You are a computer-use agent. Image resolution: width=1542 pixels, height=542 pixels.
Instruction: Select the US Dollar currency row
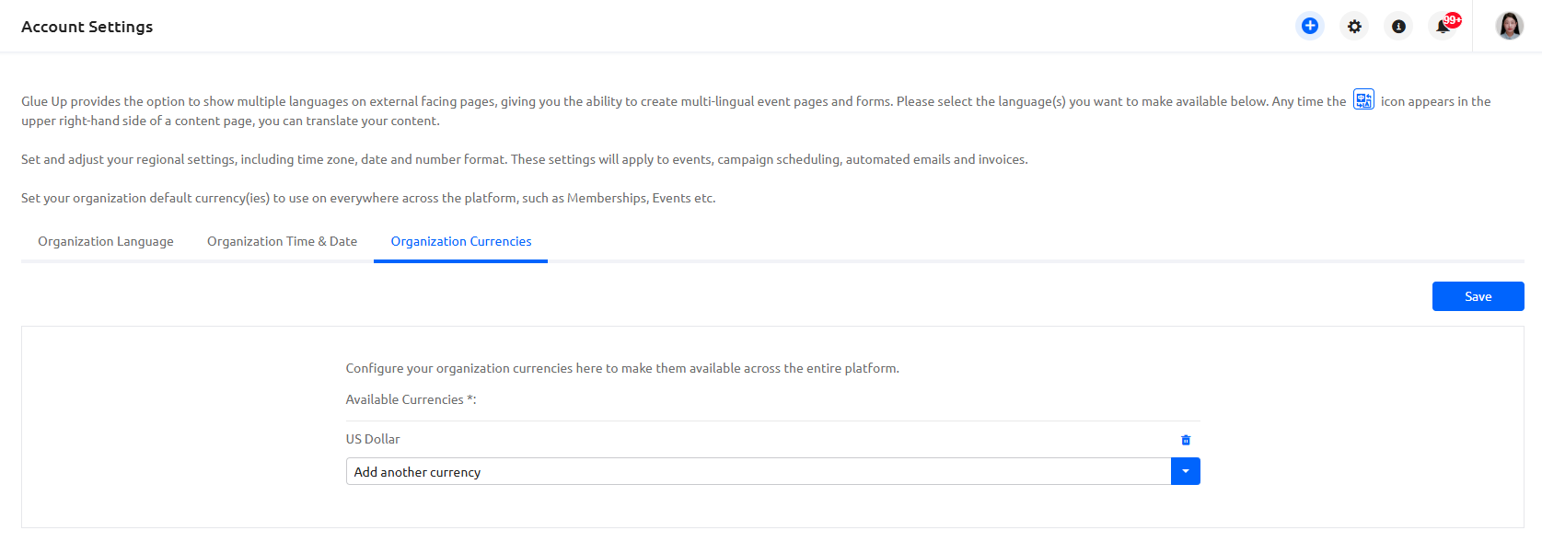(x=373, y=439)
